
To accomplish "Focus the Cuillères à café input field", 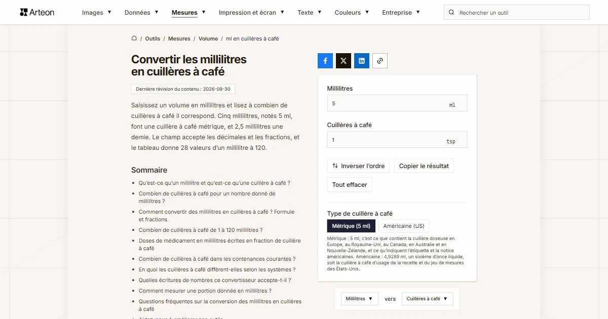I will coord(397,140).
